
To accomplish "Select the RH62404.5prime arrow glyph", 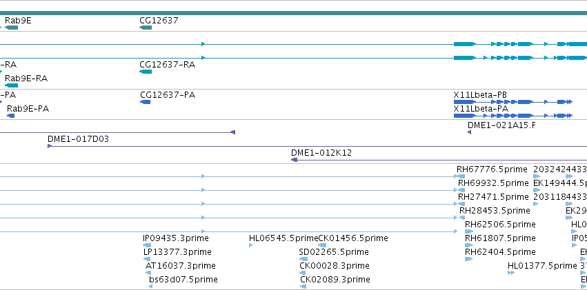I will point(468,259).
